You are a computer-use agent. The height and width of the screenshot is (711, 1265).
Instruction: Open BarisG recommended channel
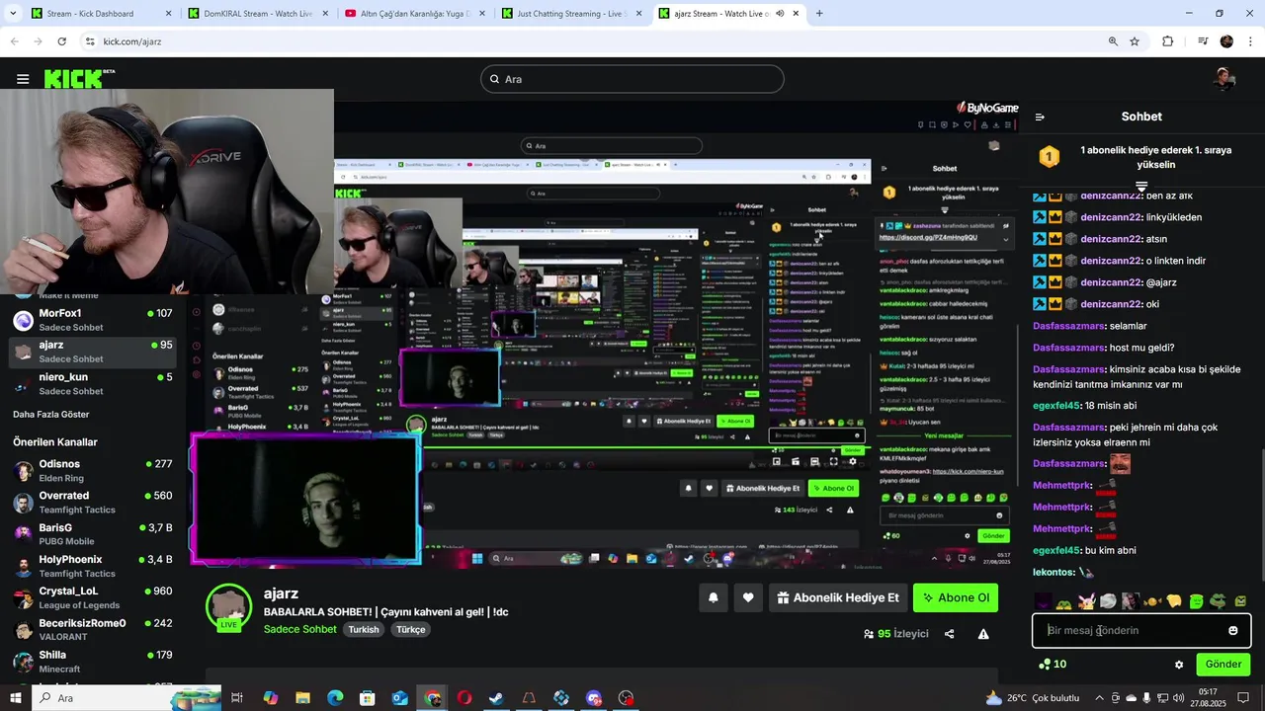[x=94, y=534]
